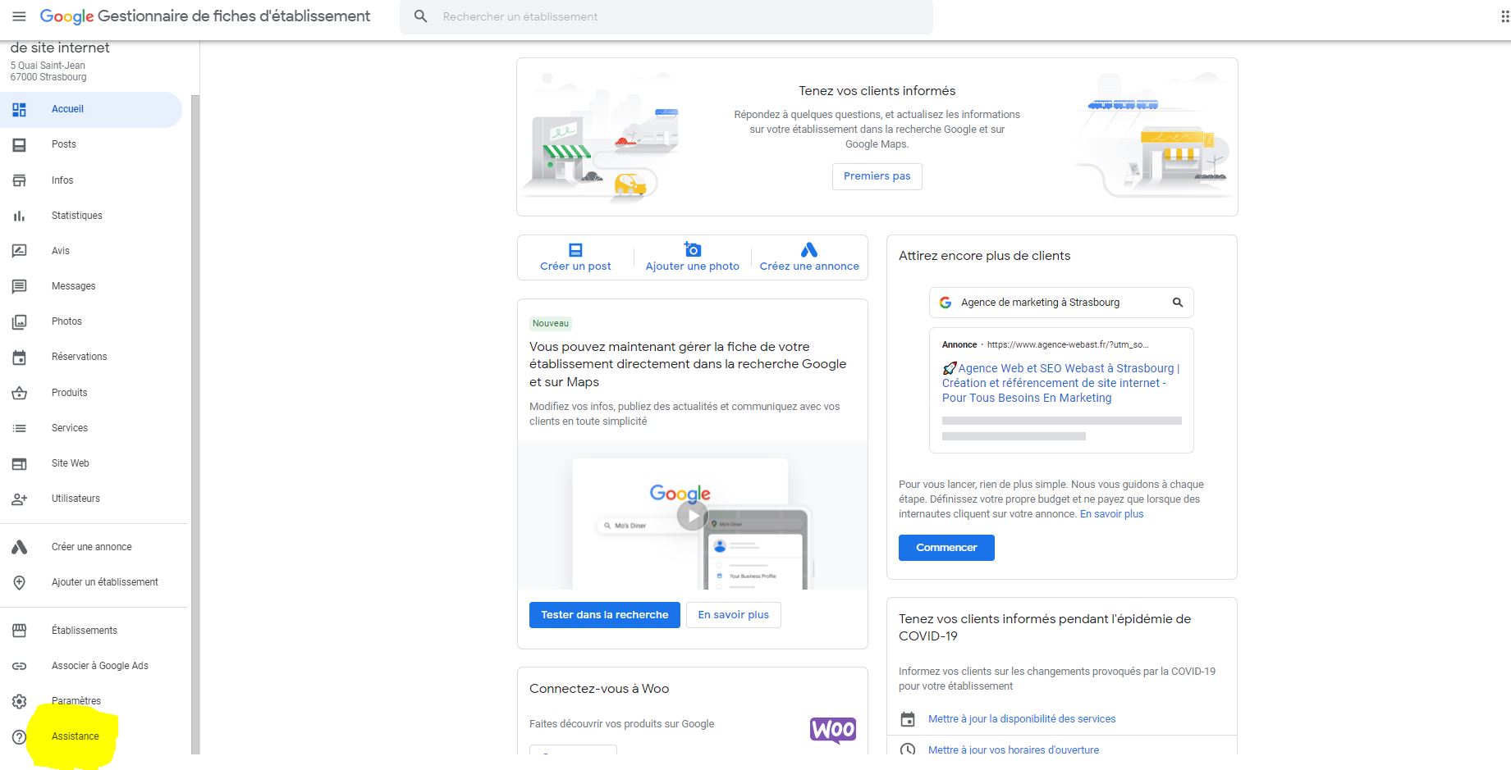Click the Statistiques bar chart icon

click(19, 216)
